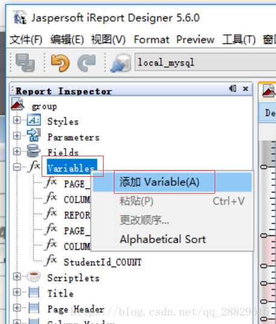Click the Fields database stack icon
The height and width of the screenshot is (324, 276).
click(33, 151)
